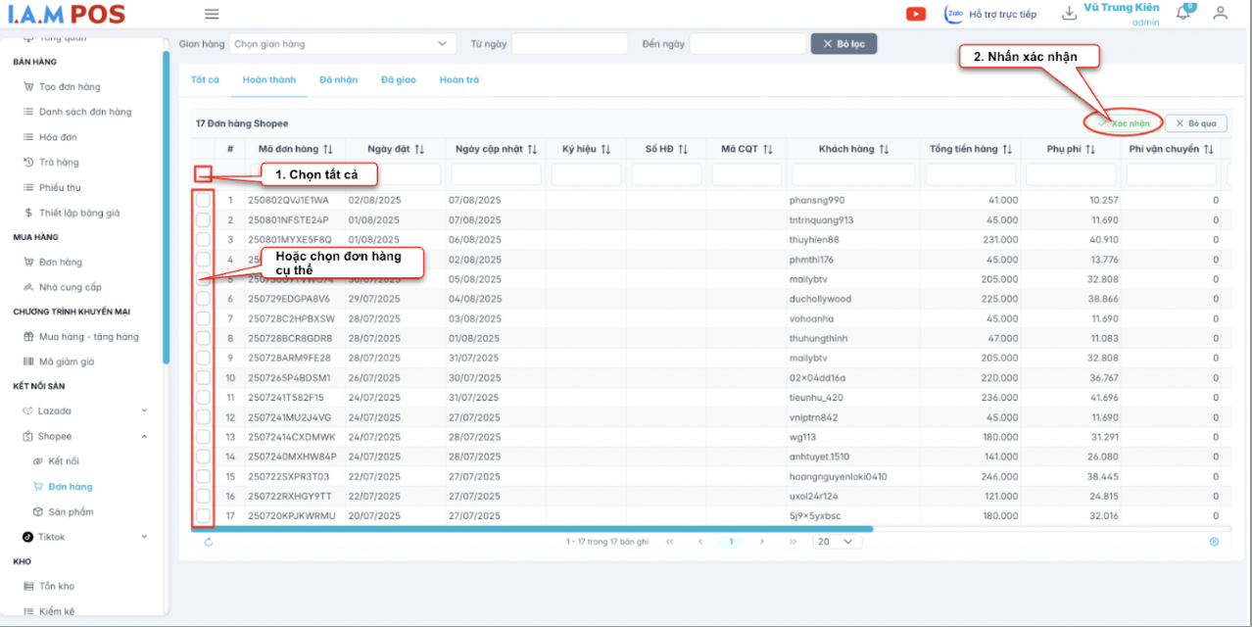Click the Từ ngày date field
The width and height of the screenshot is (1252, 627).
(x=569, y=44)
